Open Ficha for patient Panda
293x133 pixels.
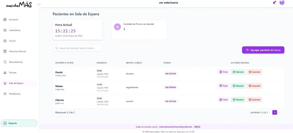tap(223, 72)
